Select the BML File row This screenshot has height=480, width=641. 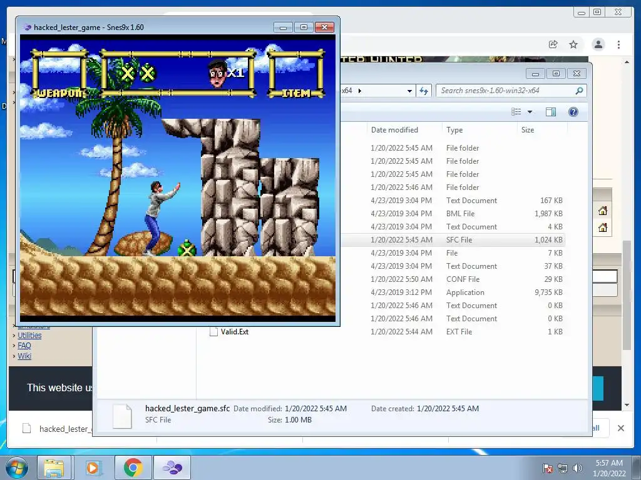coord(453,214)
